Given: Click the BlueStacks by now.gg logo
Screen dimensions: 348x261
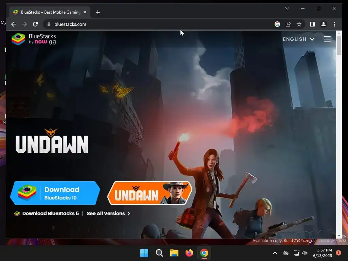Looking at the screenshot, I should coord(34,39).
